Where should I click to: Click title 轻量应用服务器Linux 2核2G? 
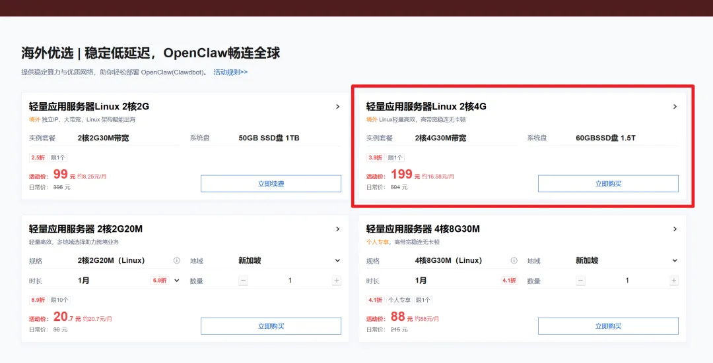[89, 107]
